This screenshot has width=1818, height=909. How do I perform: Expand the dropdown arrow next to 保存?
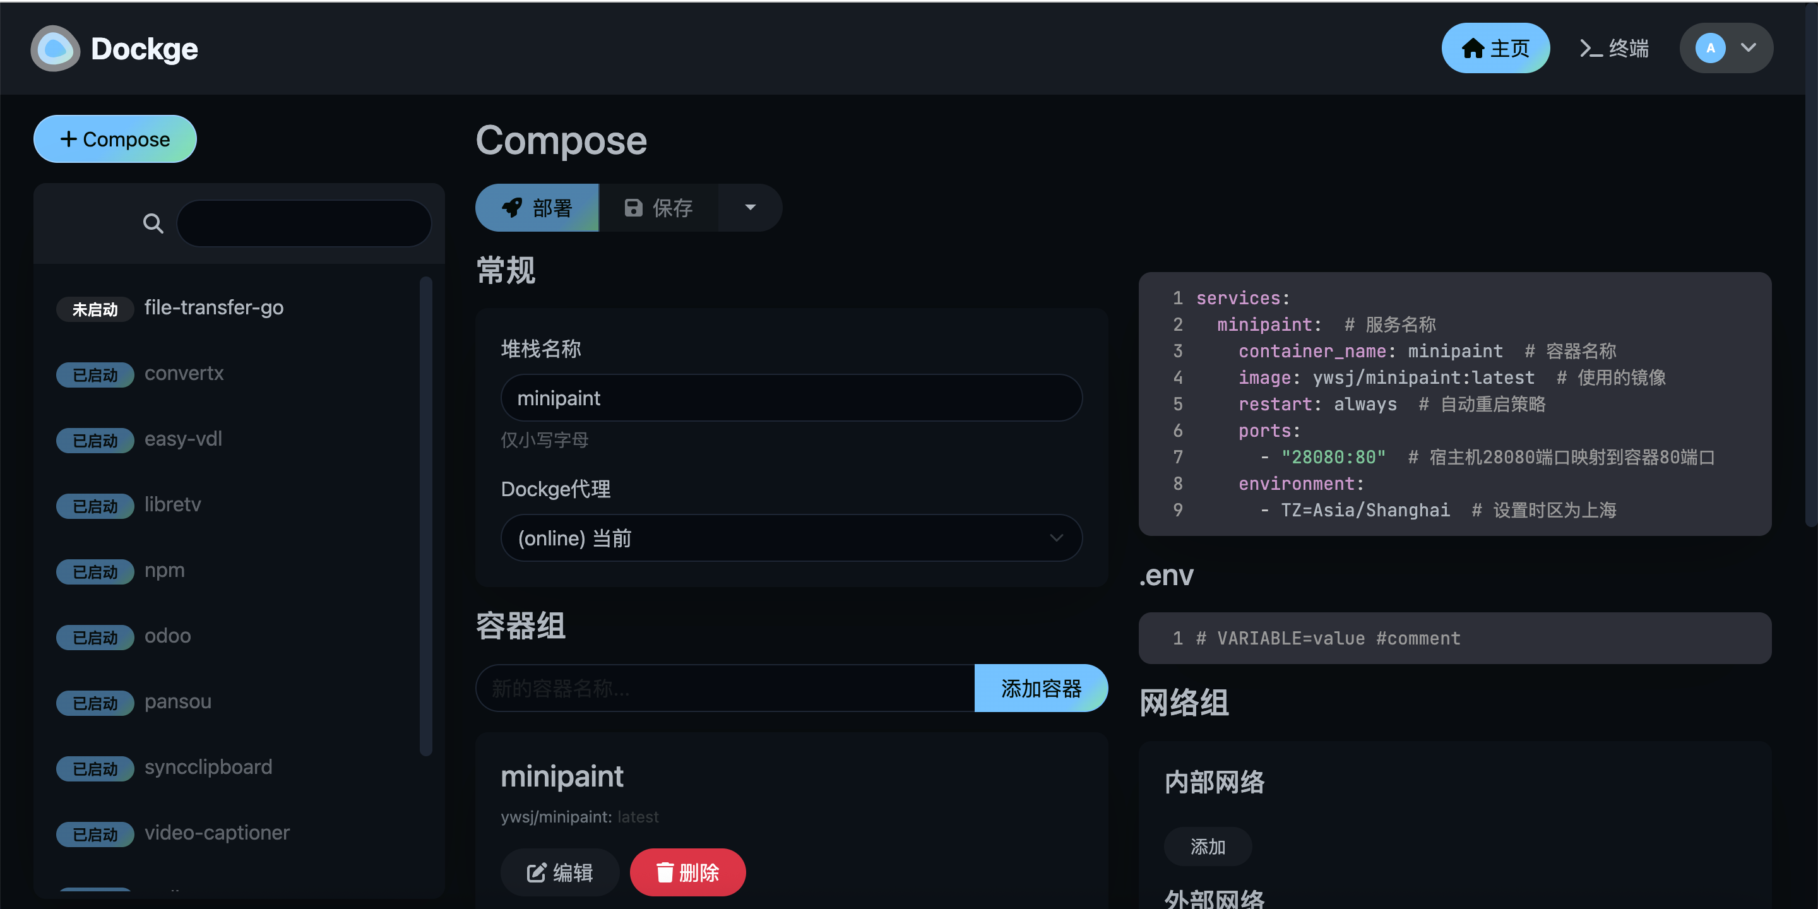[750, 208]
